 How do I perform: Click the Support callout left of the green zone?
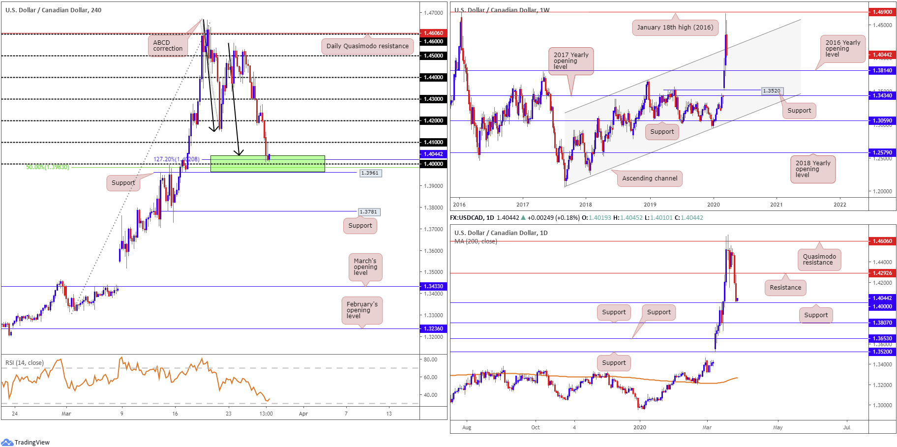pos(123,183)
